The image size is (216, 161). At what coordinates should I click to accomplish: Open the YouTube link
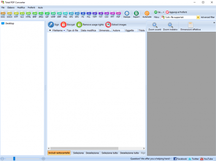click(x=206, y=159)
